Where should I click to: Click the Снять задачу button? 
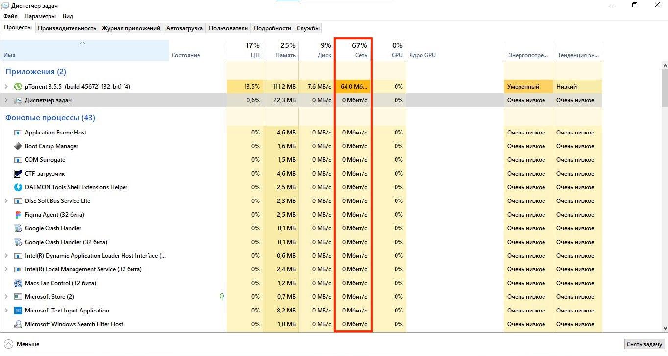pyautogui.click(x=644, y=344)
